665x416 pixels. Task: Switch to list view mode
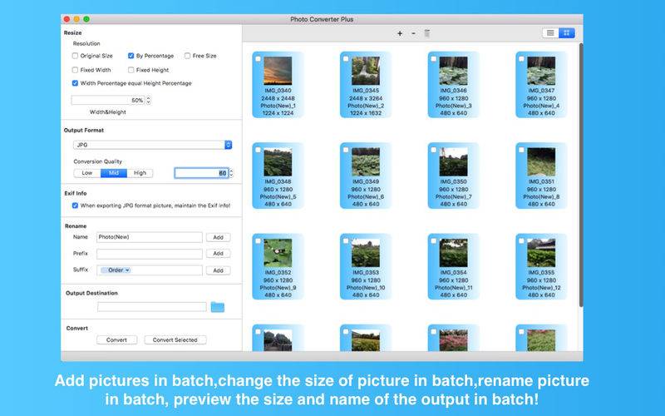click(550, 32)
